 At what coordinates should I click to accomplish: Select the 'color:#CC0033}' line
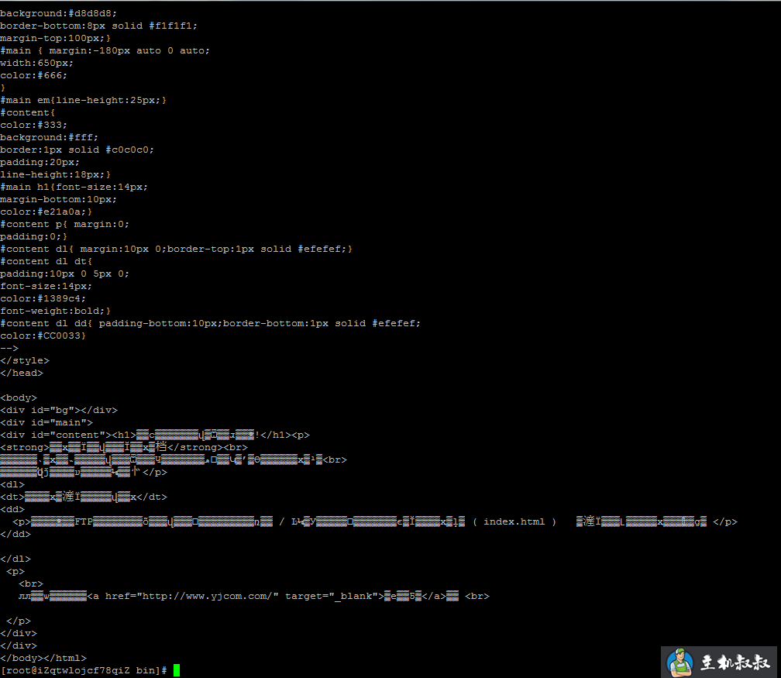click(x=43, y=336)
